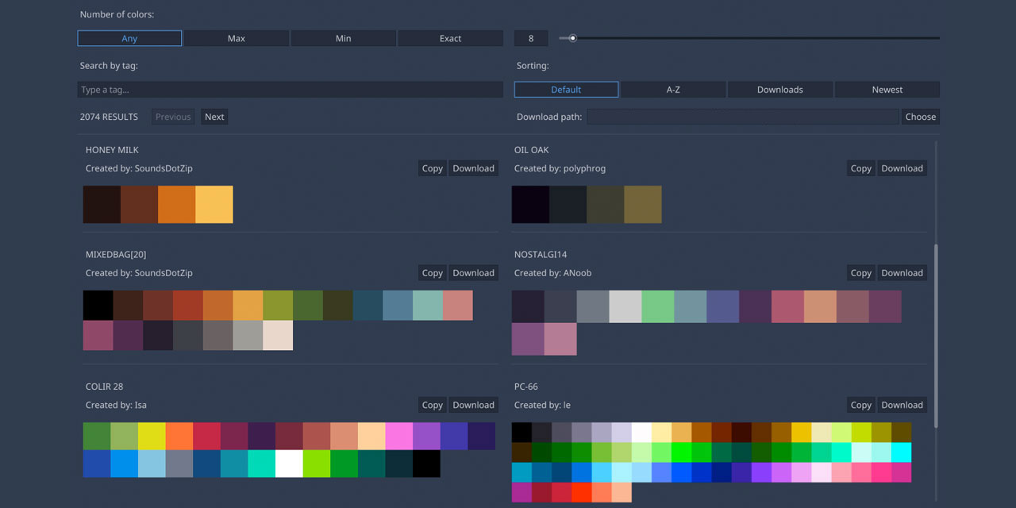Click the OIL OAK palette title
1016x508 pixels.
pyautogui.click(x=532, y=150)
